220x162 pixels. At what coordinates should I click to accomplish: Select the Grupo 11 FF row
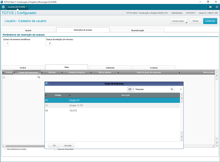112,105
